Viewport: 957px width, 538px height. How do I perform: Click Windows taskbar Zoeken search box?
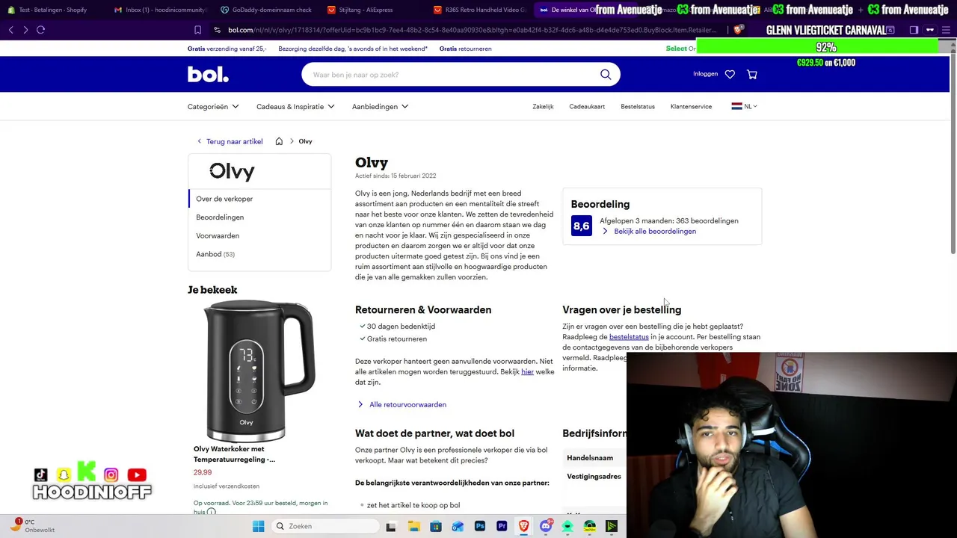pos(324,526)
